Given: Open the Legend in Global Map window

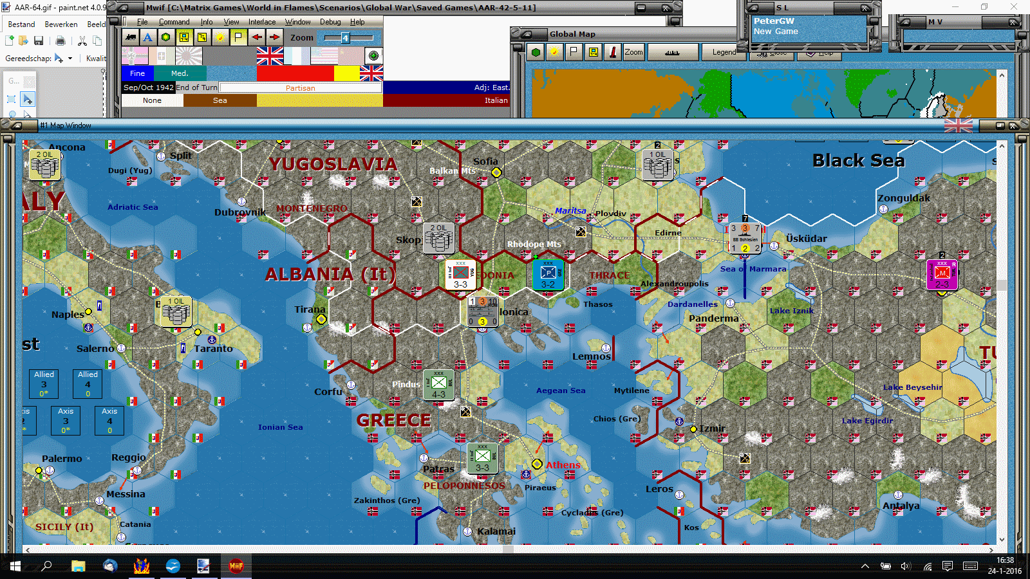Looking at the screenshot, I should 724,52.
